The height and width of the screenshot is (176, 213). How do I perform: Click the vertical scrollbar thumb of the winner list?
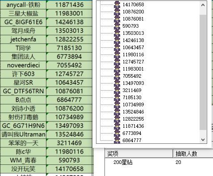[203, 72]
